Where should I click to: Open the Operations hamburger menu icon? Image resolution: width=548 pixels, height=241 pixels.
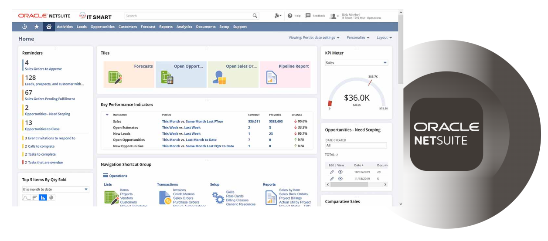tap(106, 175)
